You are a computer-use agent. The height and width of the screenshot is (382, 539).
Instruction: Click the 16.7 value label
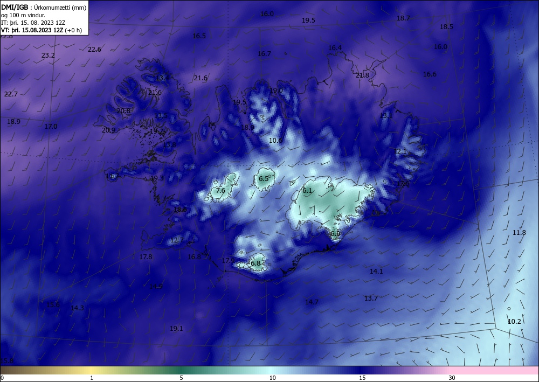pyautogui.click(x=264, y=54)
